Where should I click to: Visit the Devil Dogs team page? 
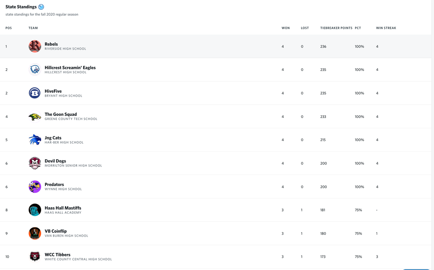point(56,161)
